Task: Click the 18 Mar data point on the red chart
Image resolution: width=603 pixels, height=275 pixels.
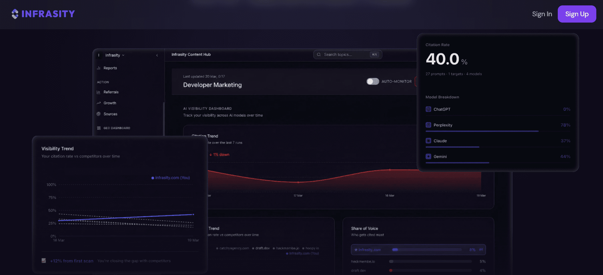Action: [x=390, y=170]
